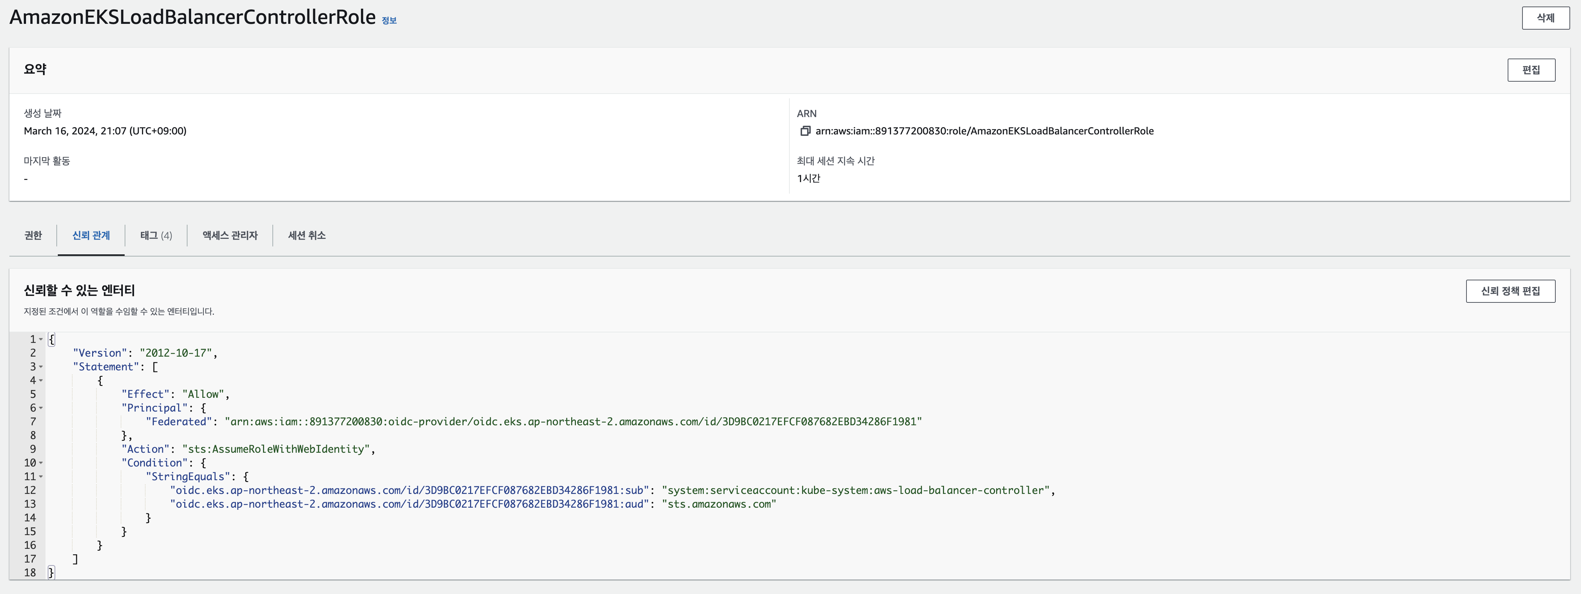The width and height of the screenshot is (1581, 594).
Task: Collapse the "Condition" block at line 10
Action: [x=41, y=463]
